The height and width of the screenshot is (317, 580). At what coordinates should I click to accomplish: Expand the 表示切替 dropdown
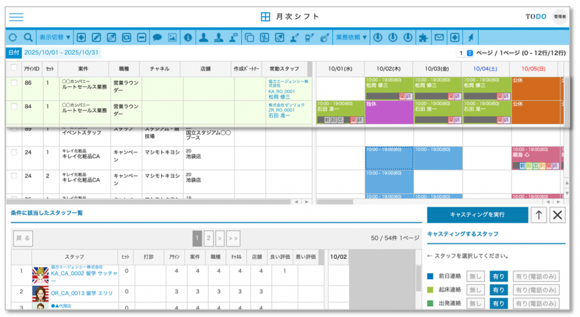point(55,37)
